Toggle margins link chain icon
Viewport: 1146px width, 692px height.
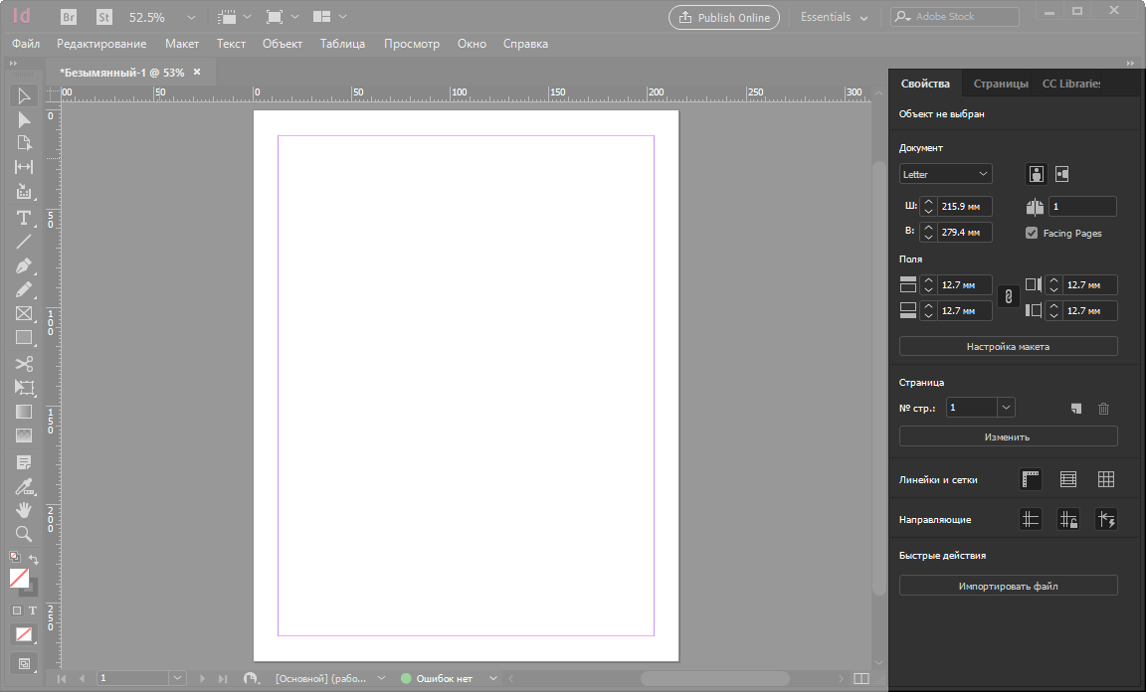tap(1009, 296)
